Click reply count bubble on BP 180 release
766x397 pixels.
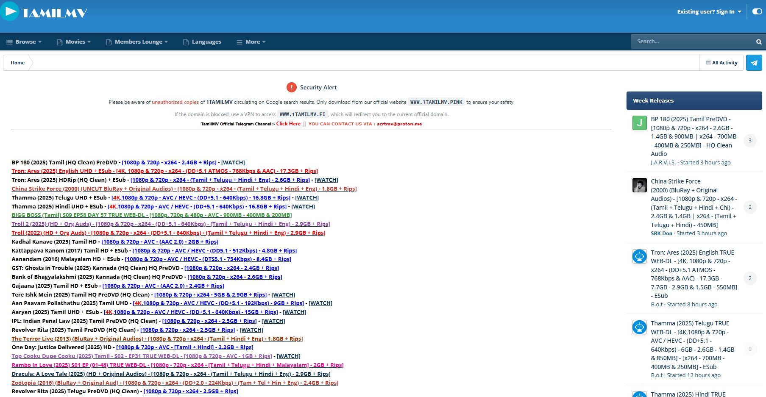749,141
